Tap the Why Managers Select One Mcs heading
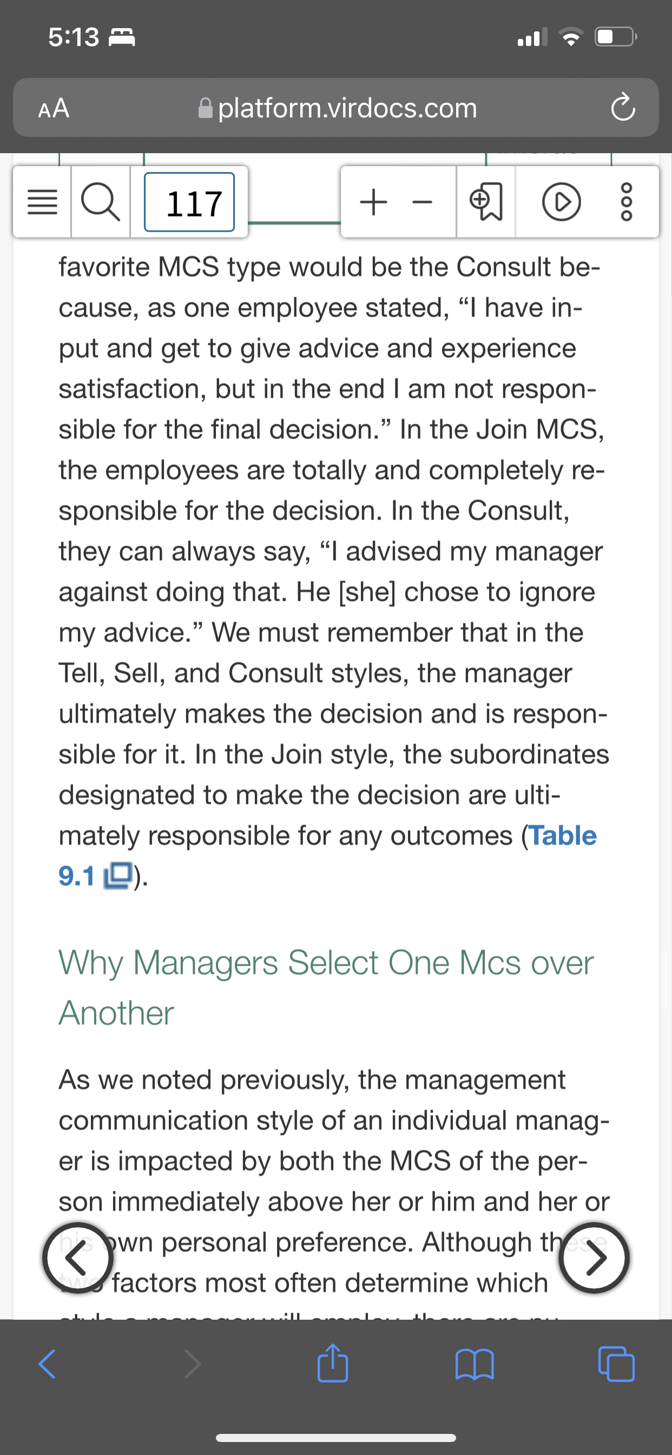672x1455 pixels. (x=326, y=987)
